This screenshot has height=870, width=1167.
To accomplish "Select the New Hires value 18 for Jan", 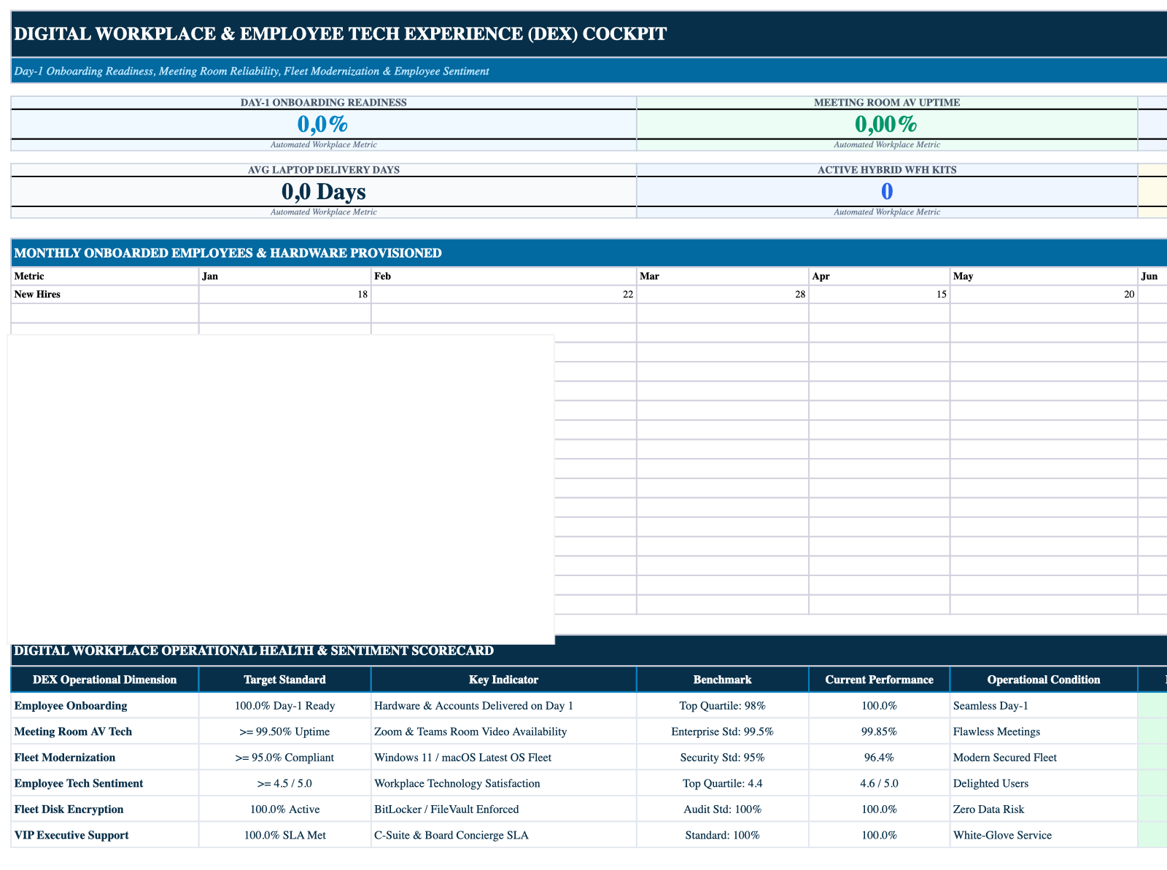I will point(285,295).
